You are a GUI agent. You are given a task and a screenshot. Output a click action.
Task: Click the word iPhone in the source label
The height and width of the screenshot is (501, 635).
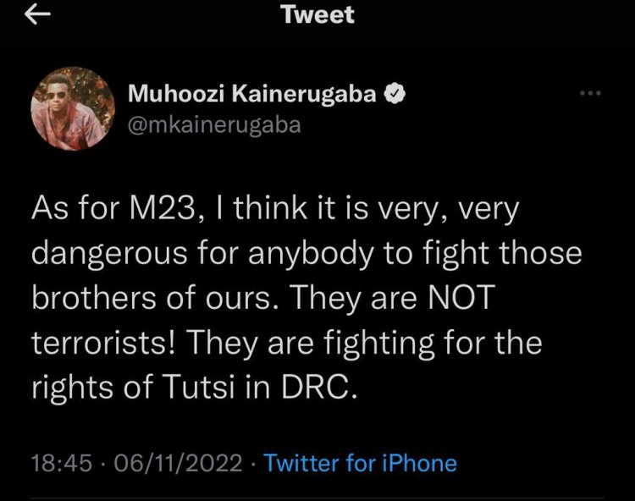417,464
